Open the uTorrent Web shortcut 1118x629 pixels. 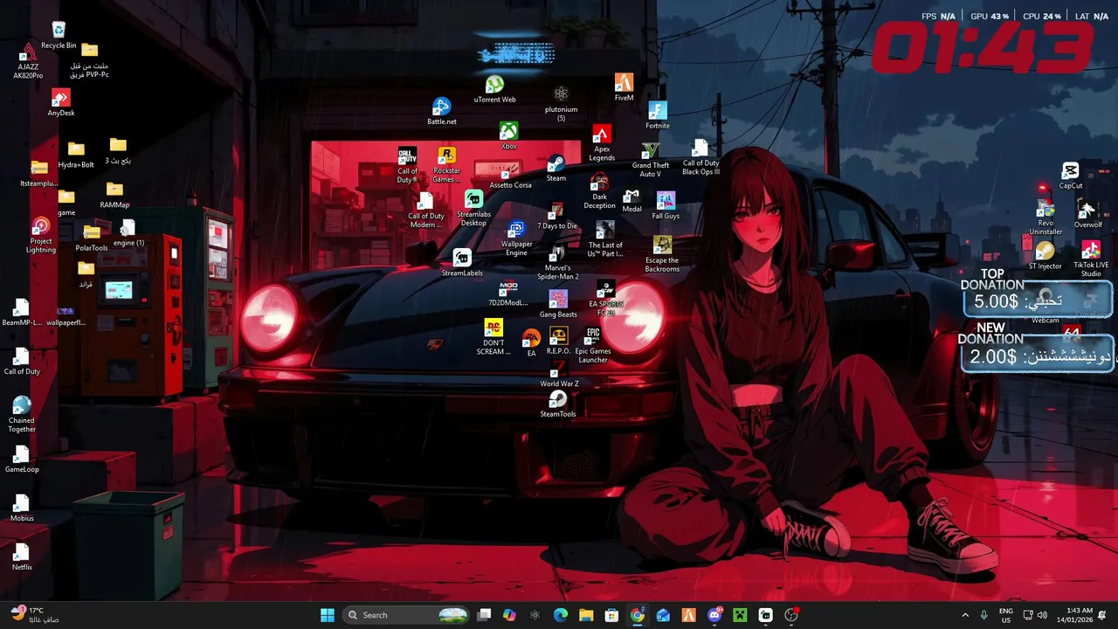click(494, 90)
